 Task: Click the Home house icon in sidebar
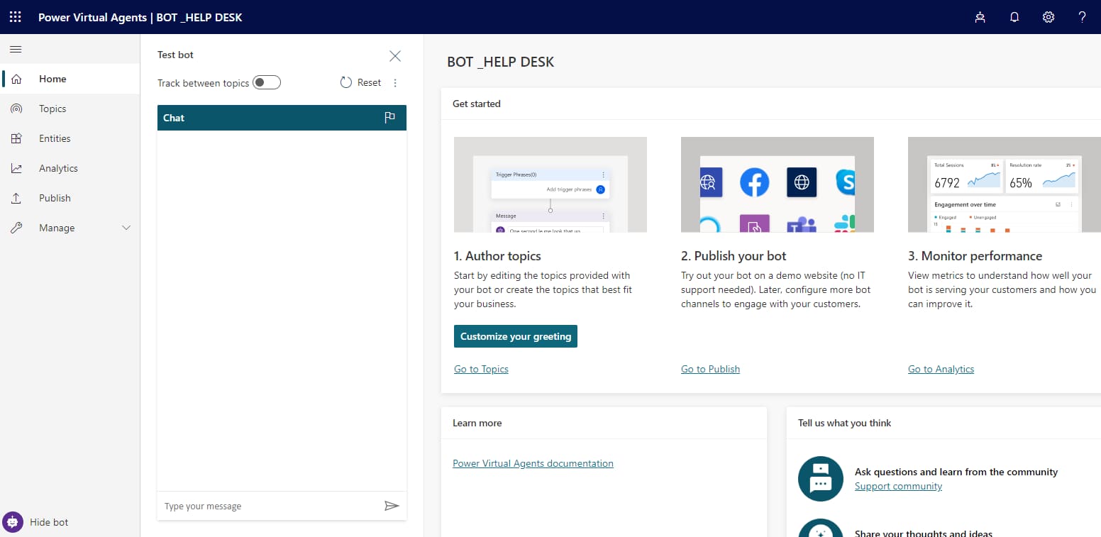tap(16, 79)
